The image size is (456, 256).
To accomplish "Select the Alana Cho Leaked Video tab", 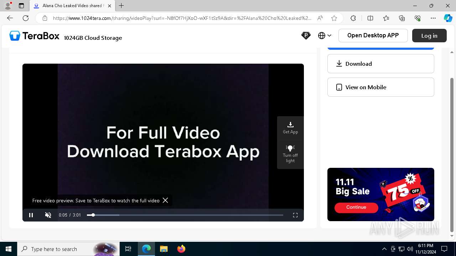I will pyautogui.click(x=72, y=6).
